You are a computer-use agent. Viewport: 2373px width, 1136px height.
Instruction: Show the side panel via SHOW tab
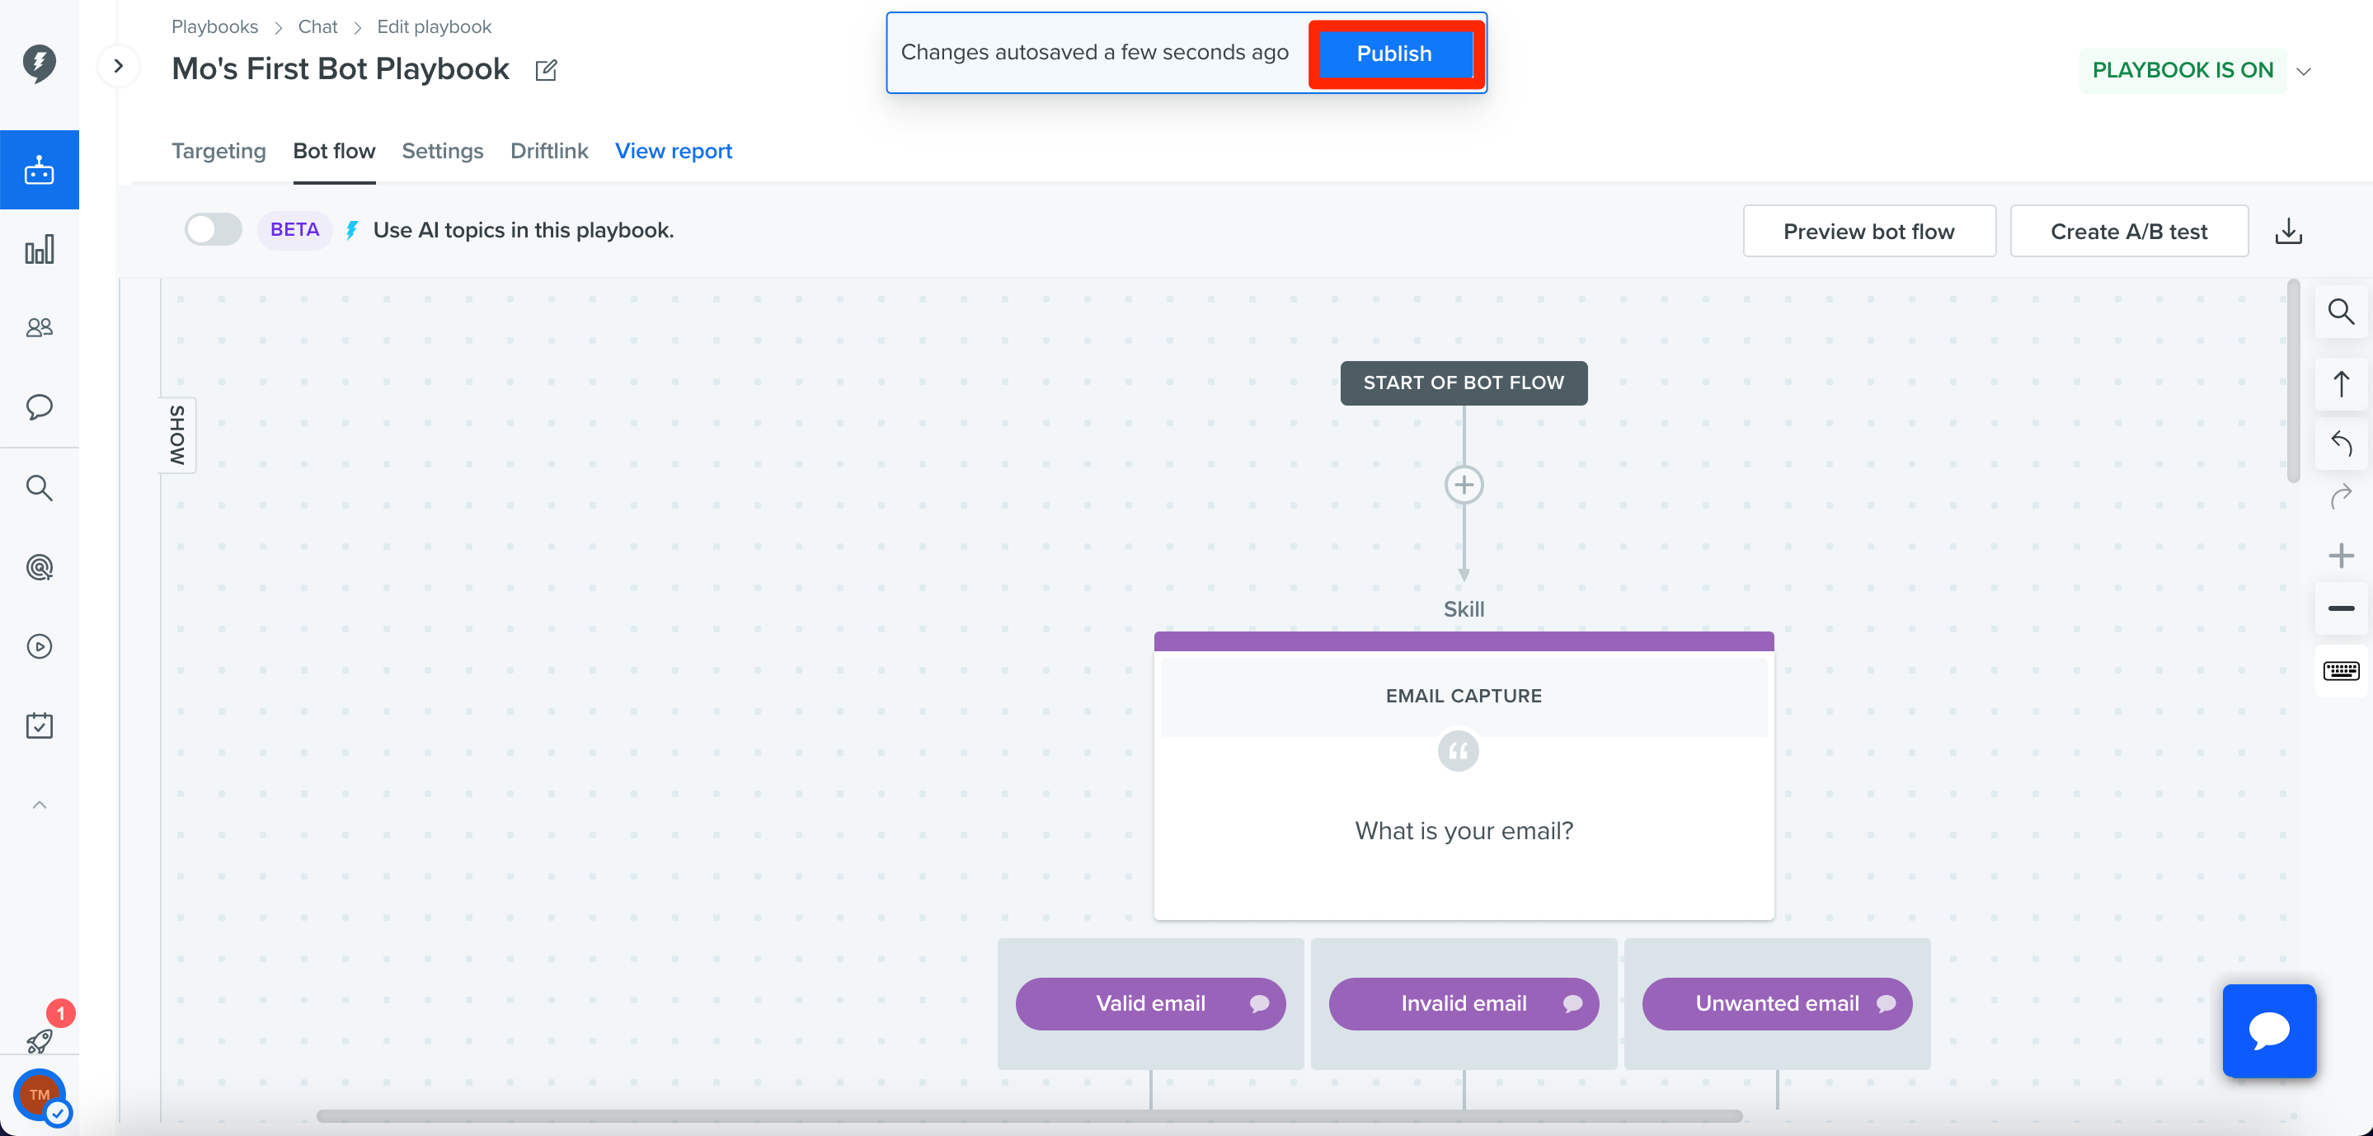tap(178, 435)
